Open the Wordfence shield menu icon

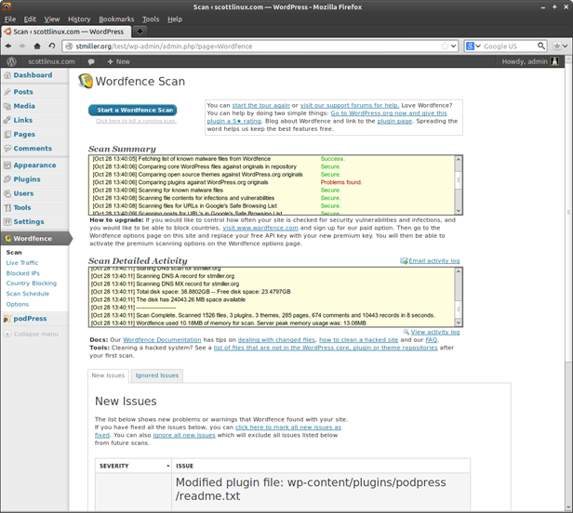[7, 239]
